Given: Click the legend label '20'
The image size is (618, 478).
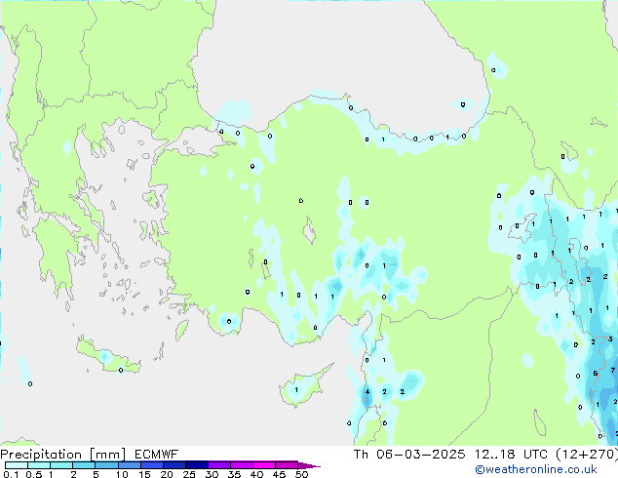Looking at the screenshot, I should pos(167,474).
